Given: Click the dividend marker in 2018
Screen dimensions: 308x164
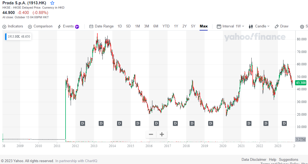Looking at the screenshot, I should click(192, 123).
